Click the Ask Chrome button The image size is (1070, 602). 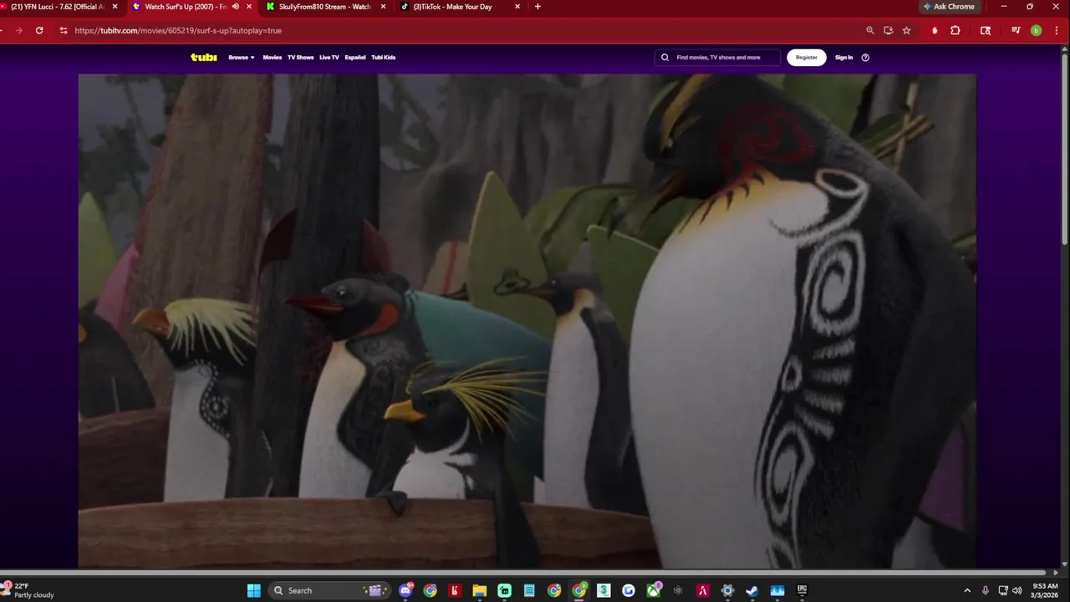click(x=949, y=7)
